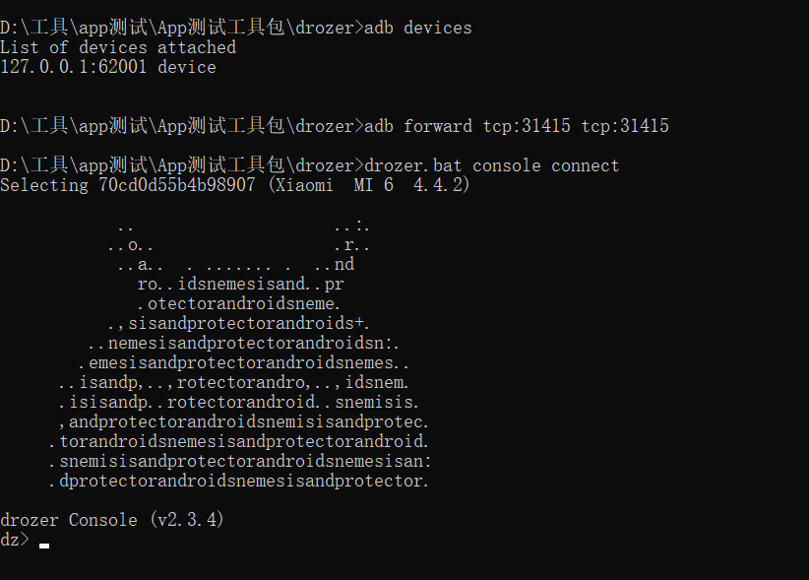Click the "..nemesisandprotectorandroidsn:." line
The image size is (809, 580).
click(x=242, y=343)
